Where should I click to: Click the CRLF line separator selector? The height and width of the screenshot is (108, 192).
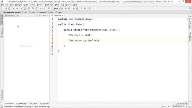click(x=169, y=107)
